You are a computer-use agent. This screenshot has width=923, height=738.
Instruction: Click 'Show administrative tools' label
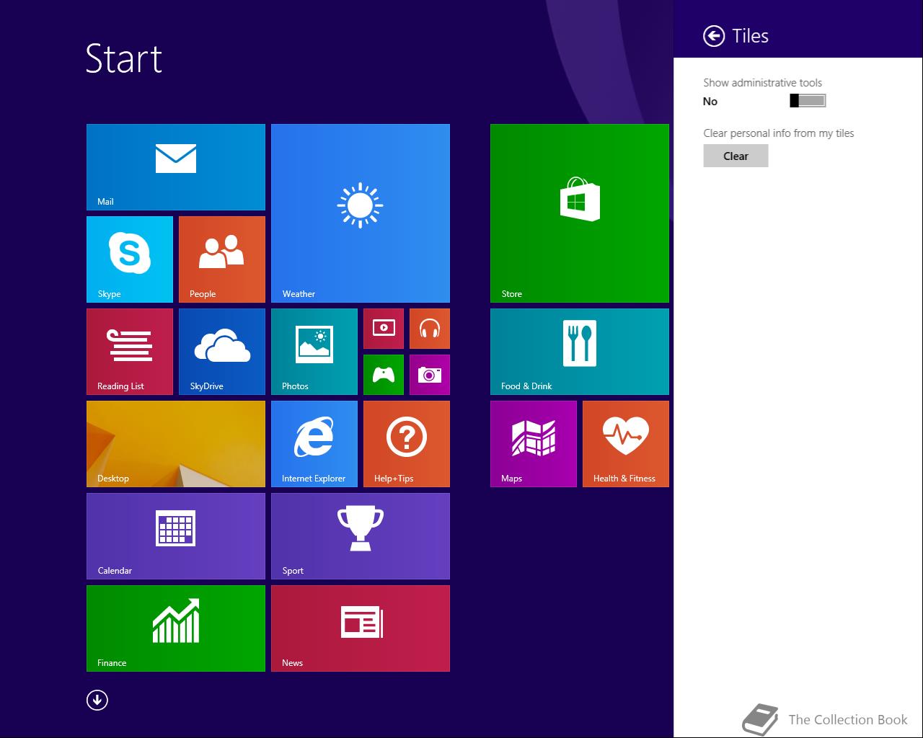coord(763,83)
